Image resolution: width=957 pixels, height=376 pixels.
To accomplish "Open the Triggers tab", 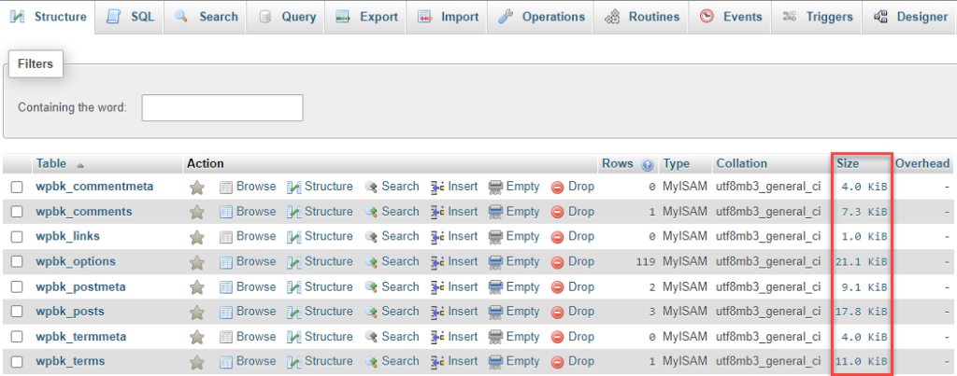I will [x=818, y=17].
